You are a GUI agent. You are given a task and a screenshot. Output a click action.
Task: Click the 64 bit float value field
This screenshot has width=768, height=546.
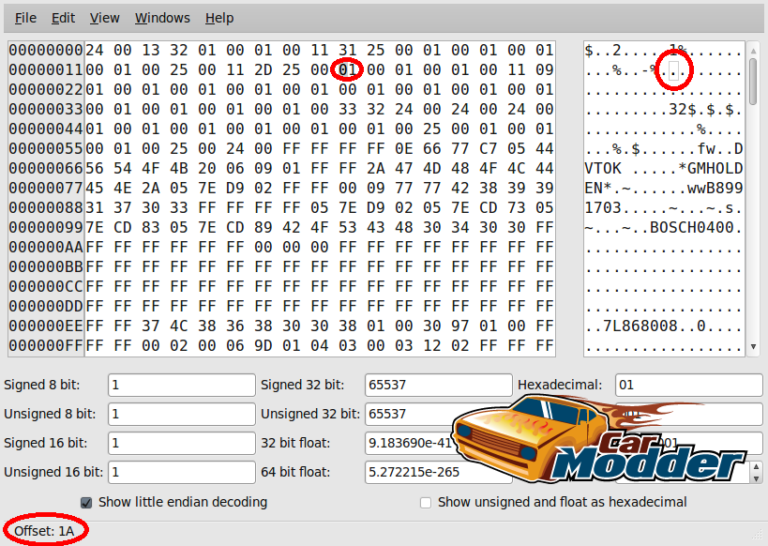click(x=438, y=472)
